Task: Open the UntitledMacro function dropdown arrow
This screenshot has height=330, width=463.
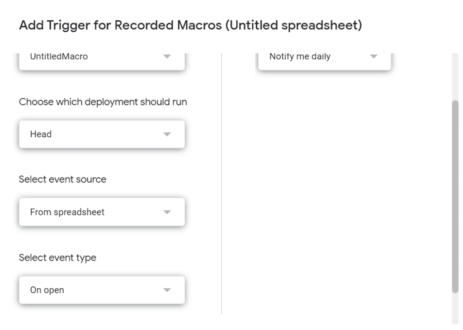Action: (x=167, y=57)
